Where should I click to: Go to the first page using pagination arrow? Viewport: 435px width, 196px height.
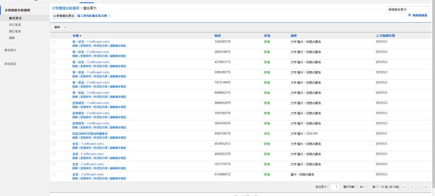pyautogui.click(x=404, y=187)
